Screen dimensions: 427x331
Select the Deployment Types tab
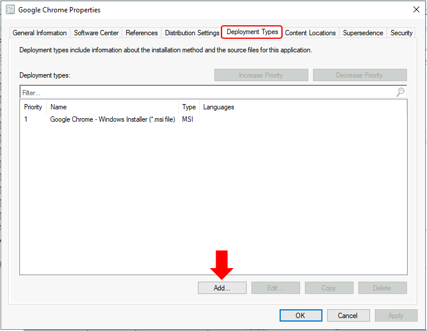coord(252,32)
